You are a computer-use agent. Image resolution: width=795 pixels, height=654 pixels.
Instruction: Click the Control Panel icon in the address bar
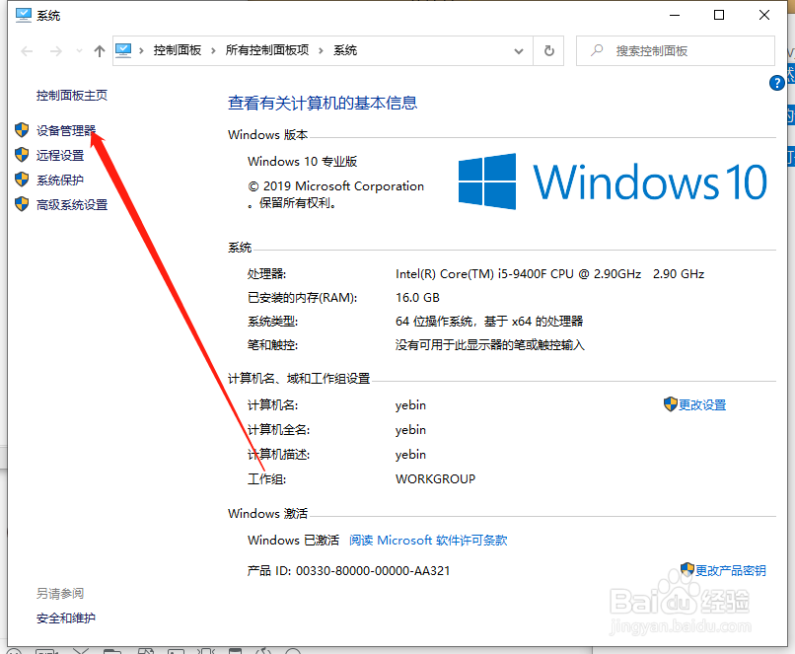(121, 50)
